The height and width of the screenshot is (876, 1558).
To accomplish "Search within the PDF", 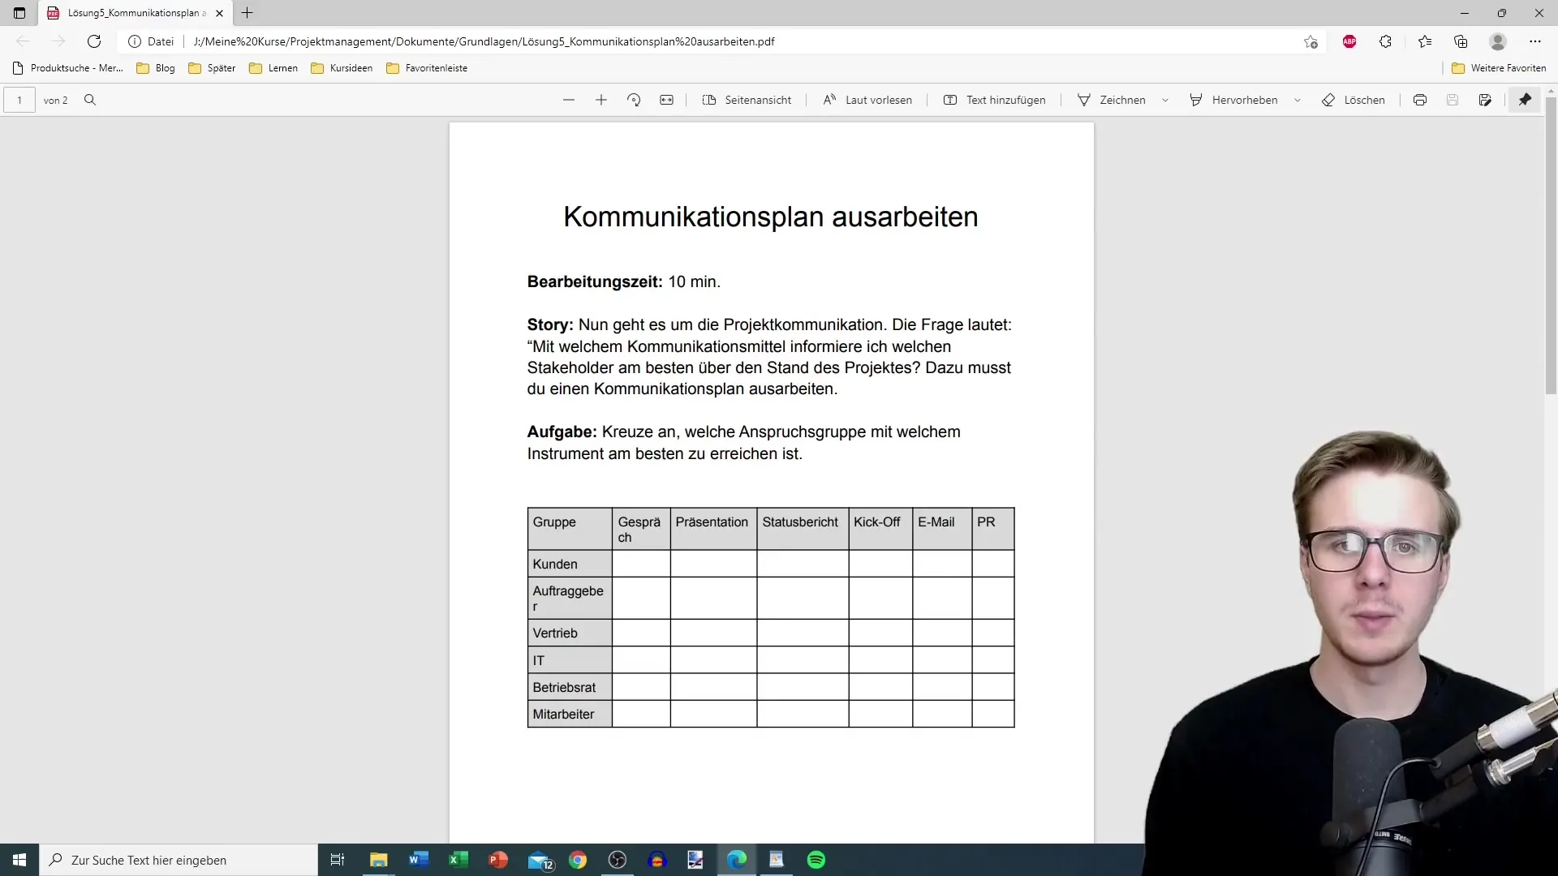I will point(90,100).
